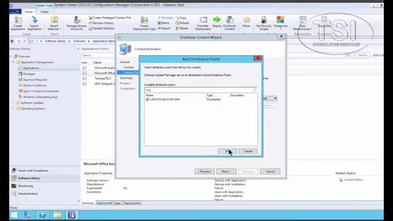Click Update Statistics in ribbon

[101, 28]
